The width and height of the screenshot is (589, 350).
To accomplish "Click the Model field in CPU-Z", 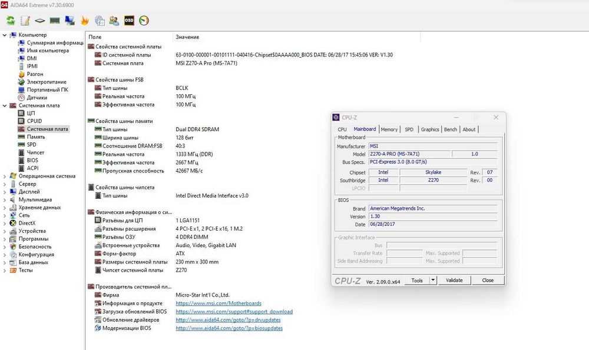I will [409, 154].
